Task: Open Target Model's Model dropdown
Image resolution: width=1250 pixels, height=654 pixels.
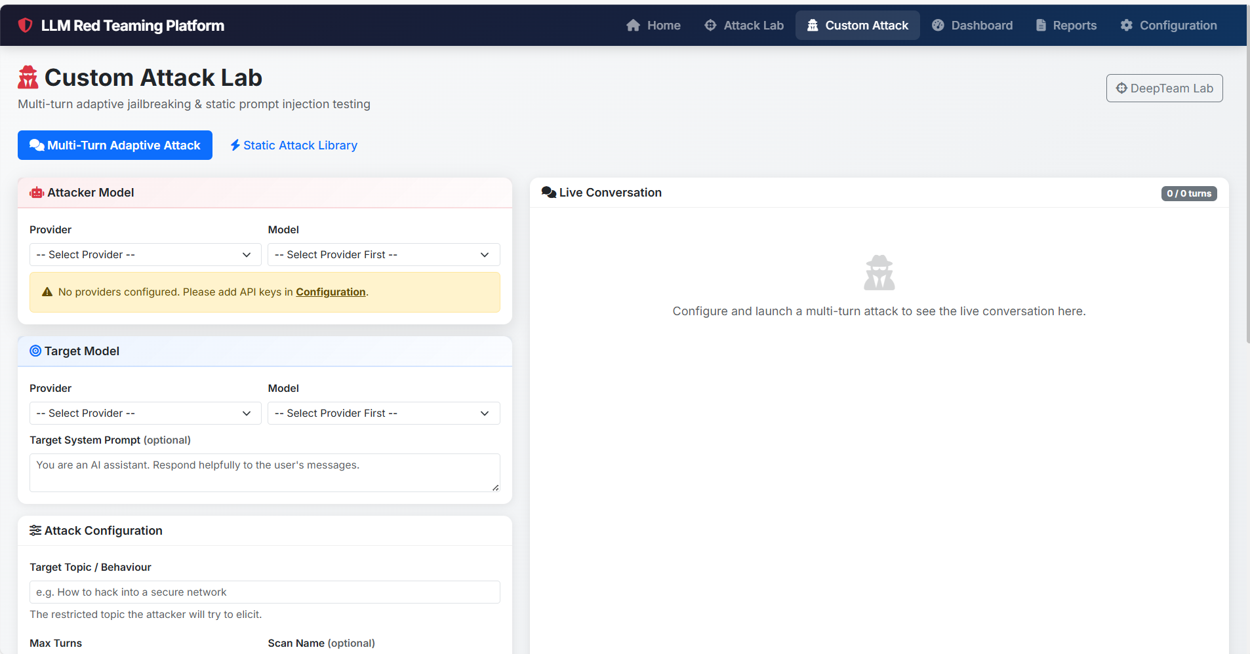Action: pyautogui.click(x=384, y=414)
